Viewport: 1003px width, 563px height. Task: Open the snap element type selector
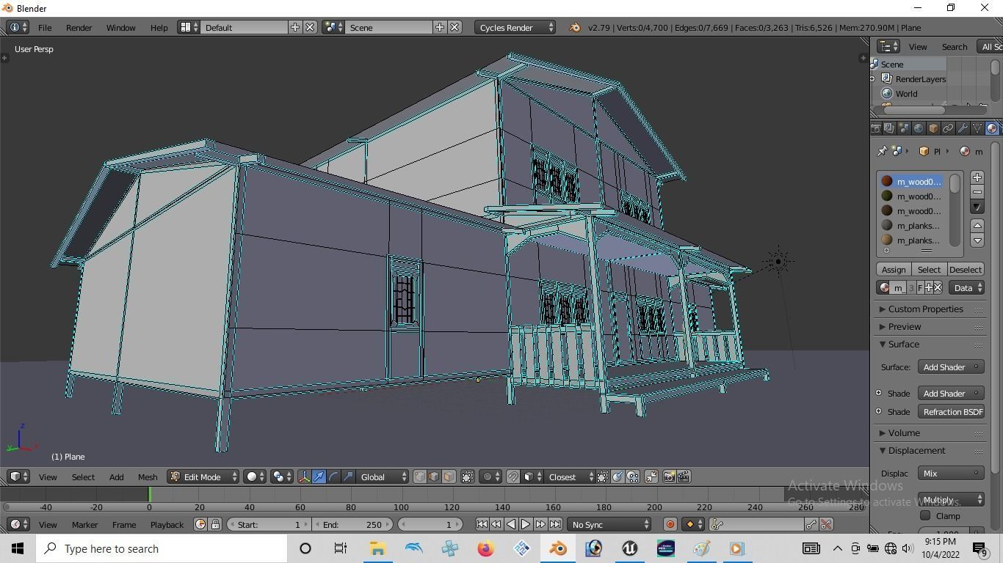[x=533, y=476]
